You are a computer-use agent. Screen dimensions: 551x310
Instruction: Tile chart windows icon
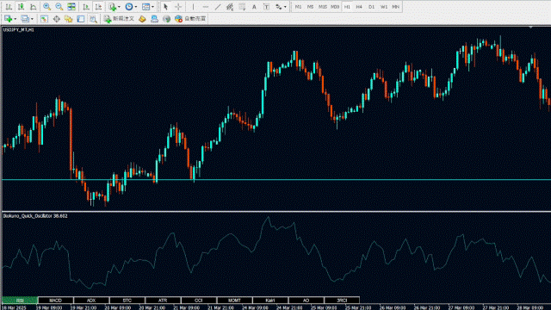click(71, 7)
